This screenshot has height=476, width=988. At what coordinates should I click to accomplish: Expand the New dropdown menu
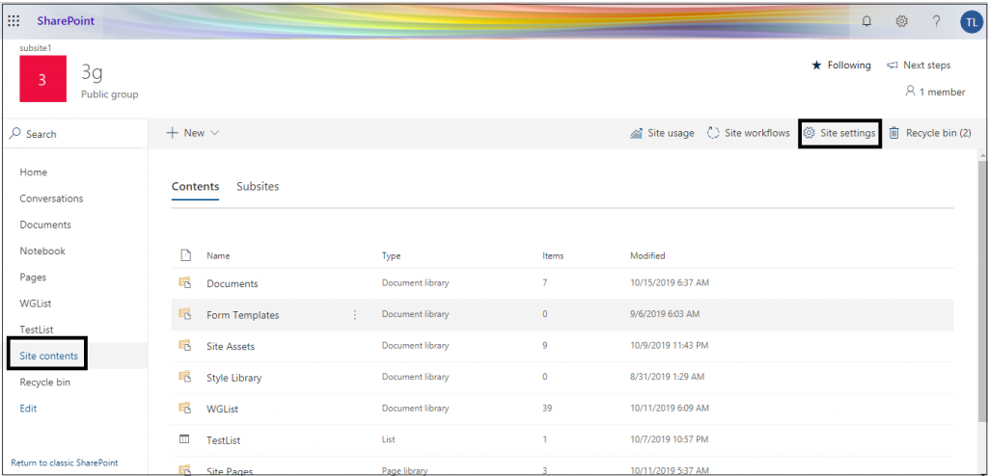click(x=193, y=133)
